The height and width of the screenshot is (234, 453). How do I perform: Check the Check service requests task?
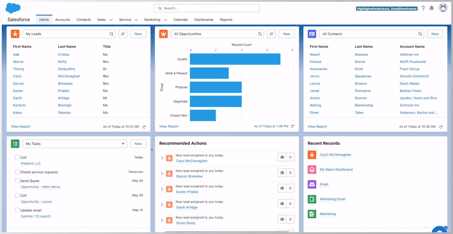17,172
